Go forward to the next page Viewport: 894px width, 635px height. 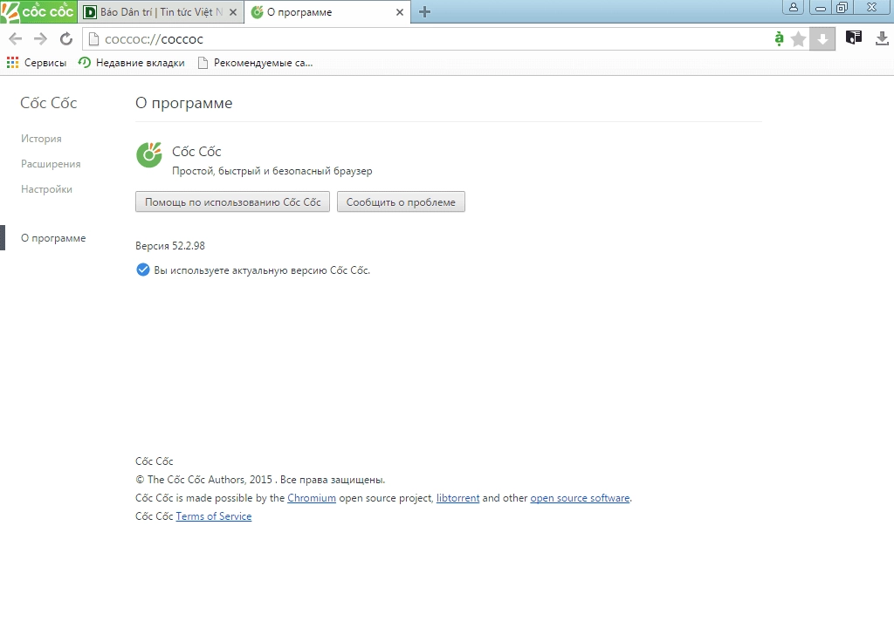coord(40,38)
